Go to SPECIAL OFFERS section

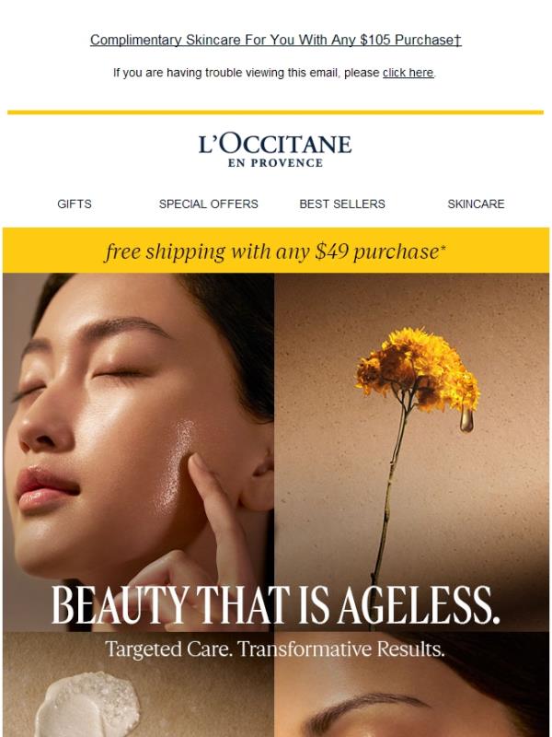209,204
